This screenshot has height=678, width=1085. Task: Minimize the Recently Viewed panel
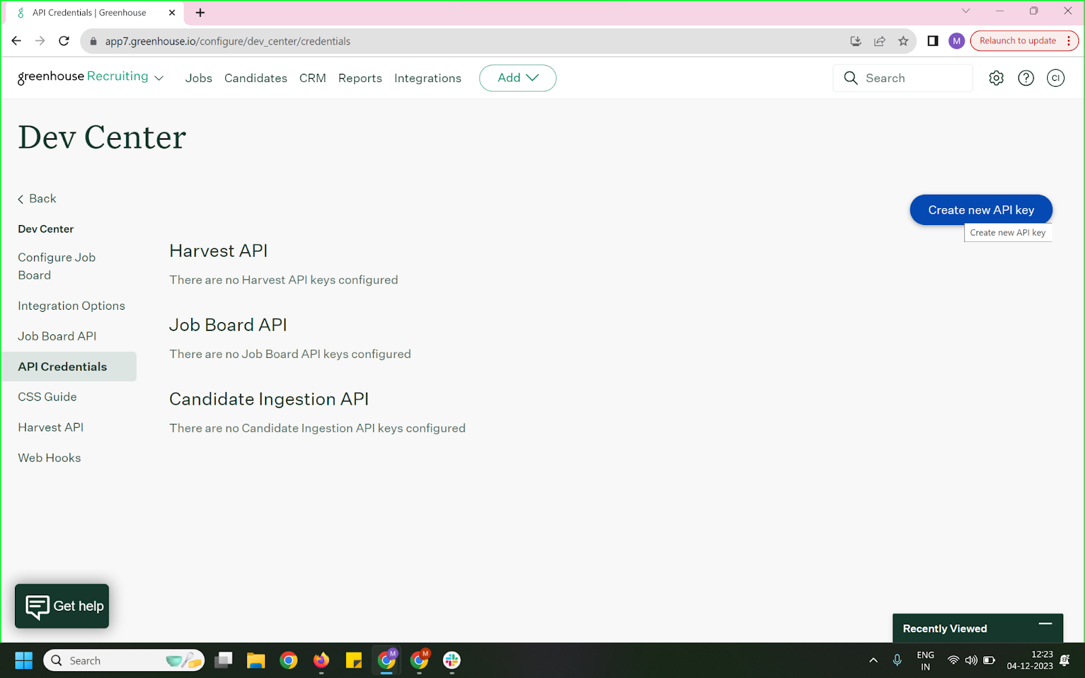pos(1045,624)
